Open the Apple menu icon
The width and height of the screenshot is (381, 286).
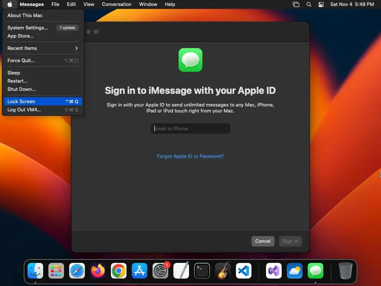pyautogui.click(x=10, y=4)
